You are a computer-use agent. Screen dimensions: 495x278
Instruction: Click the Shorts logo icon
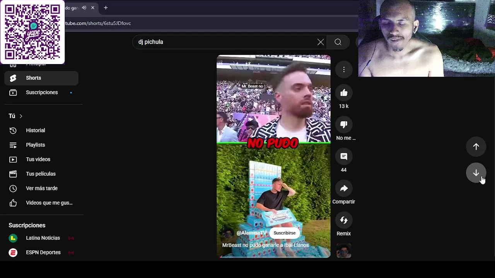point(13,78)
